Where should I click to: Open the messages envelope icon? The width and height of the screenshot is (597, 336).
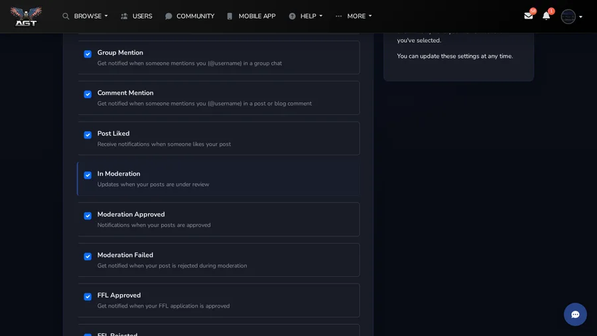click(528, 16)
